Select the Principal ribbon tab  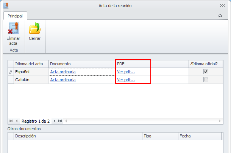point(15,16)
